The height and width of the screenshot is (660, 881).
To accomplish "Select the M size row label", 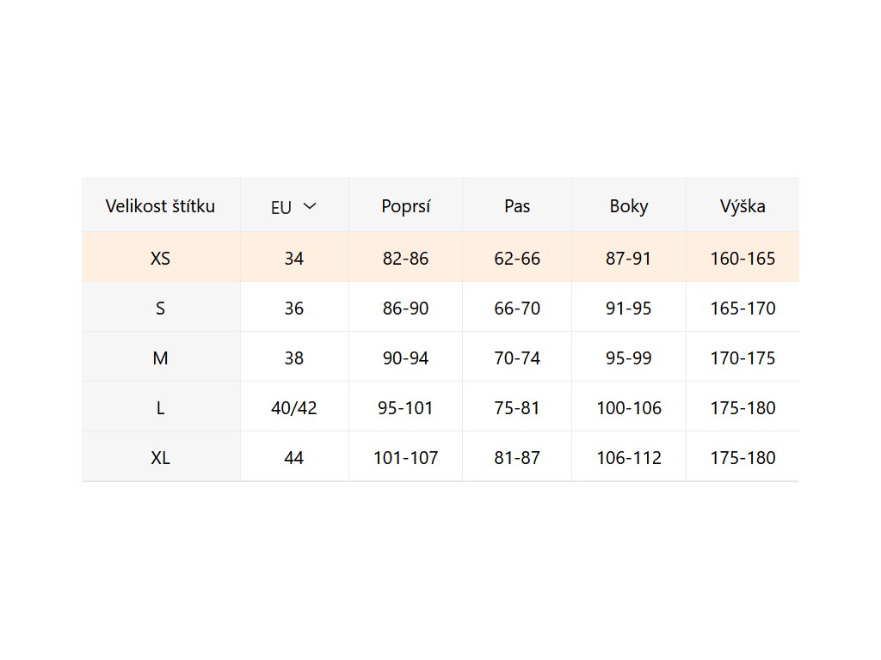I will [160, 357].
